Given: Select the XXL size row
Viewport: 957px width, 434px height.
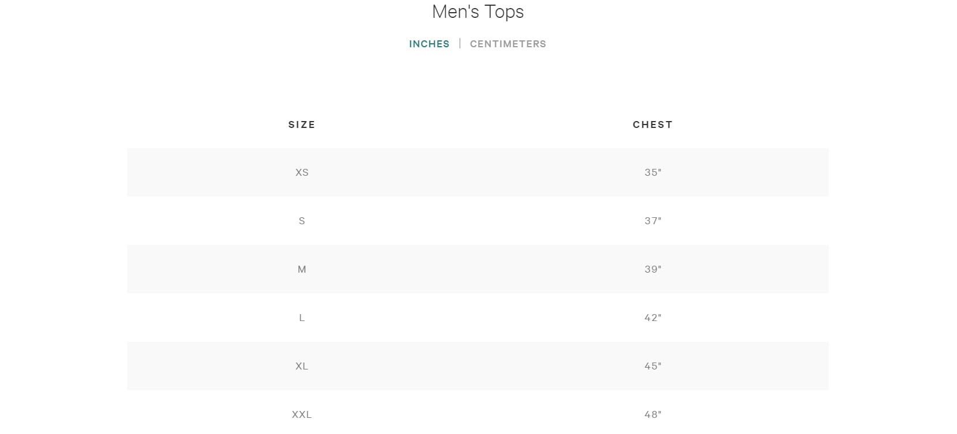Looking at the screenshot, I should (478, 414).
